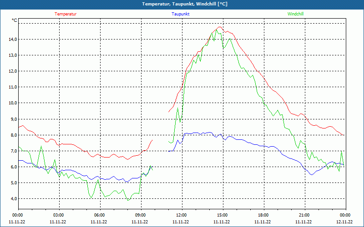Click the '12,0' y-axis value
Viewport: 364px width, 227px height.
click(x=13, y=71)
